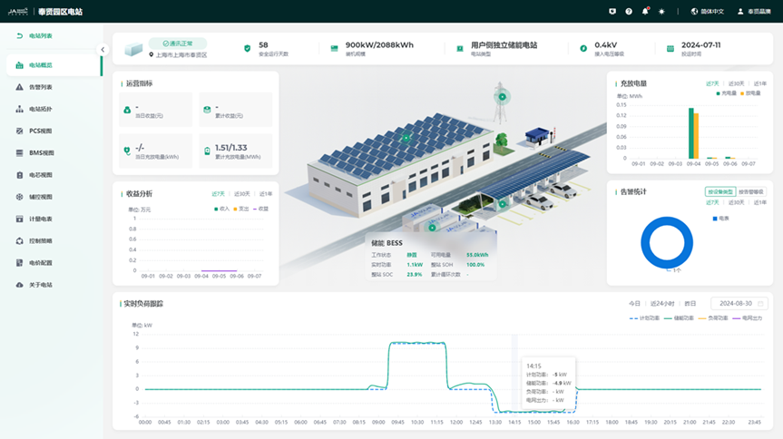Open the help question mark icon
Image resolution: width=783 pixels, height=439 pixels.
(629, 11)
